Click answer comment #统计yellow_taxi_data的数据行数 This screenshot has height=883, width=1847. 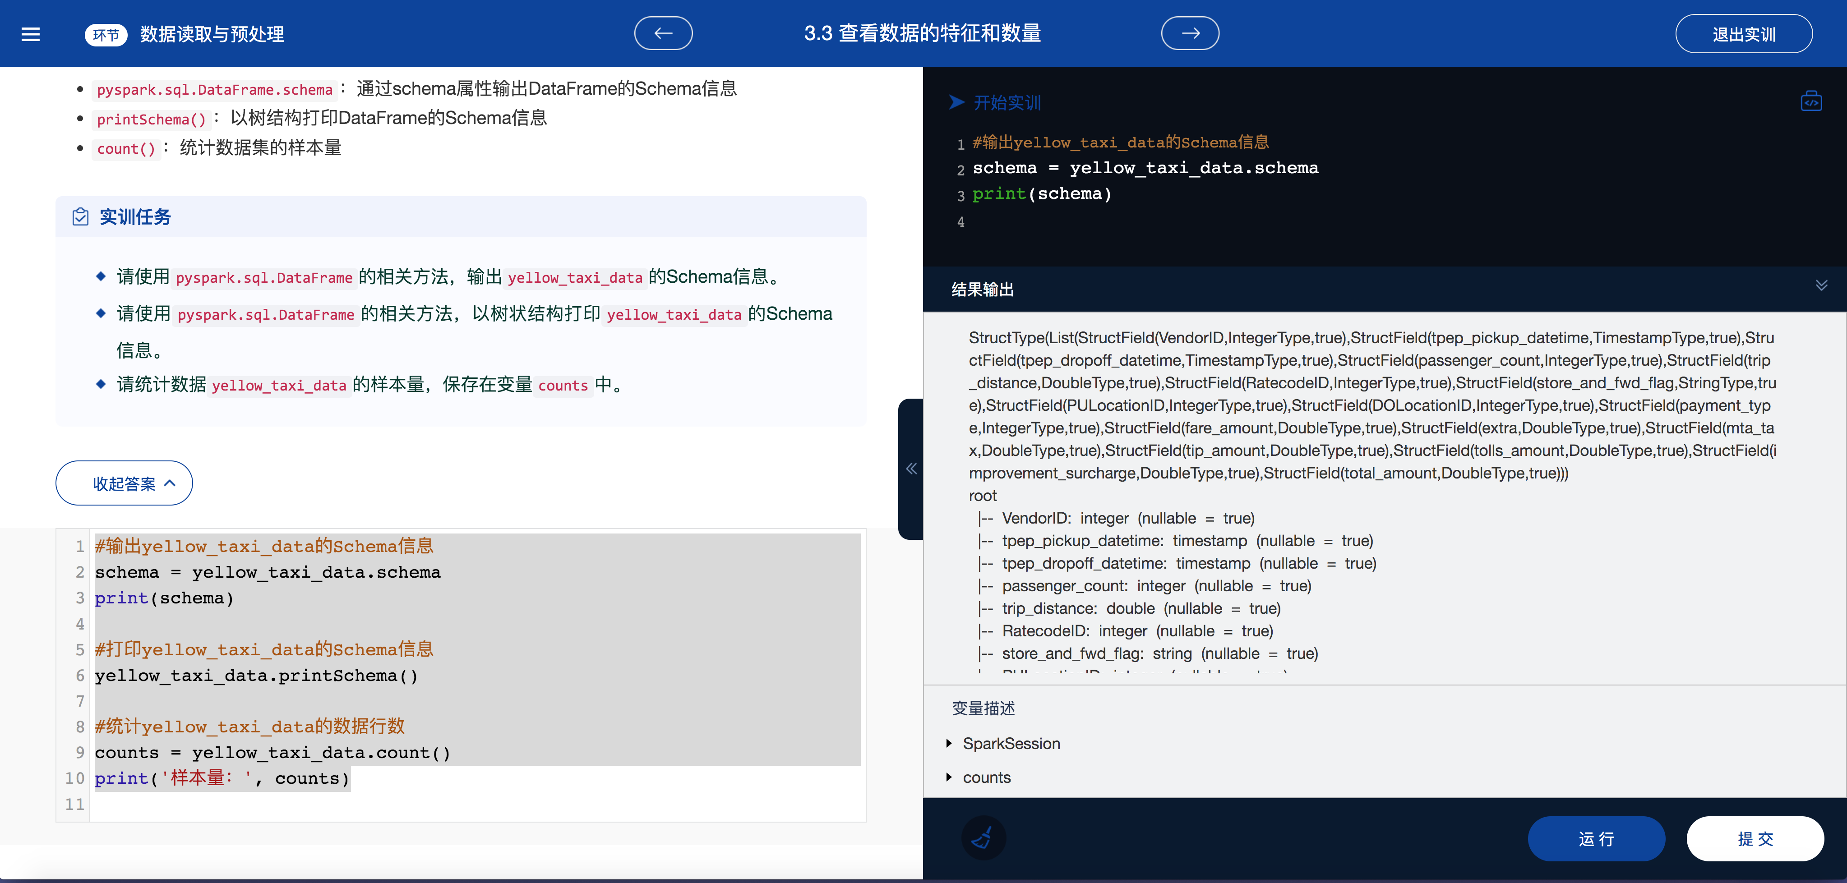249,727
